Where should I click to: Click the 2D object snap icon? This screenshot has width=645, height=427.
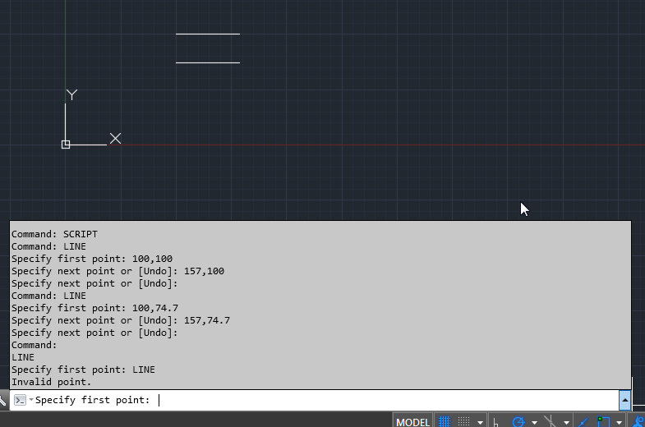tap(605, 422)
